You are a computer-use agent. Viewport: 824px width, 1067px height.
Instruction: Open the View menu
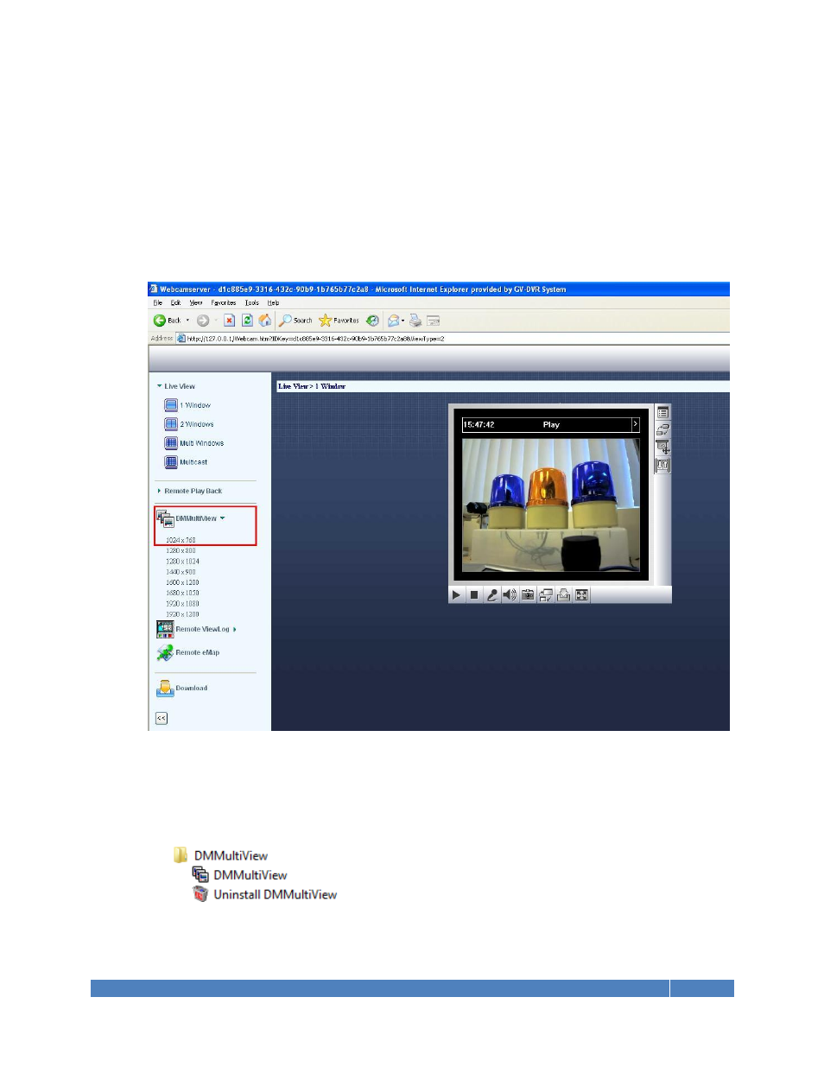pos(196,303)
